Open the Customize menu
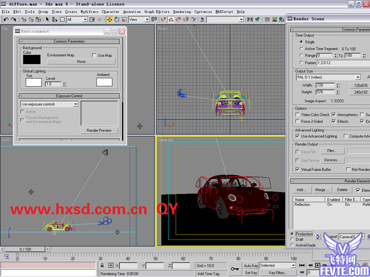 203,12
